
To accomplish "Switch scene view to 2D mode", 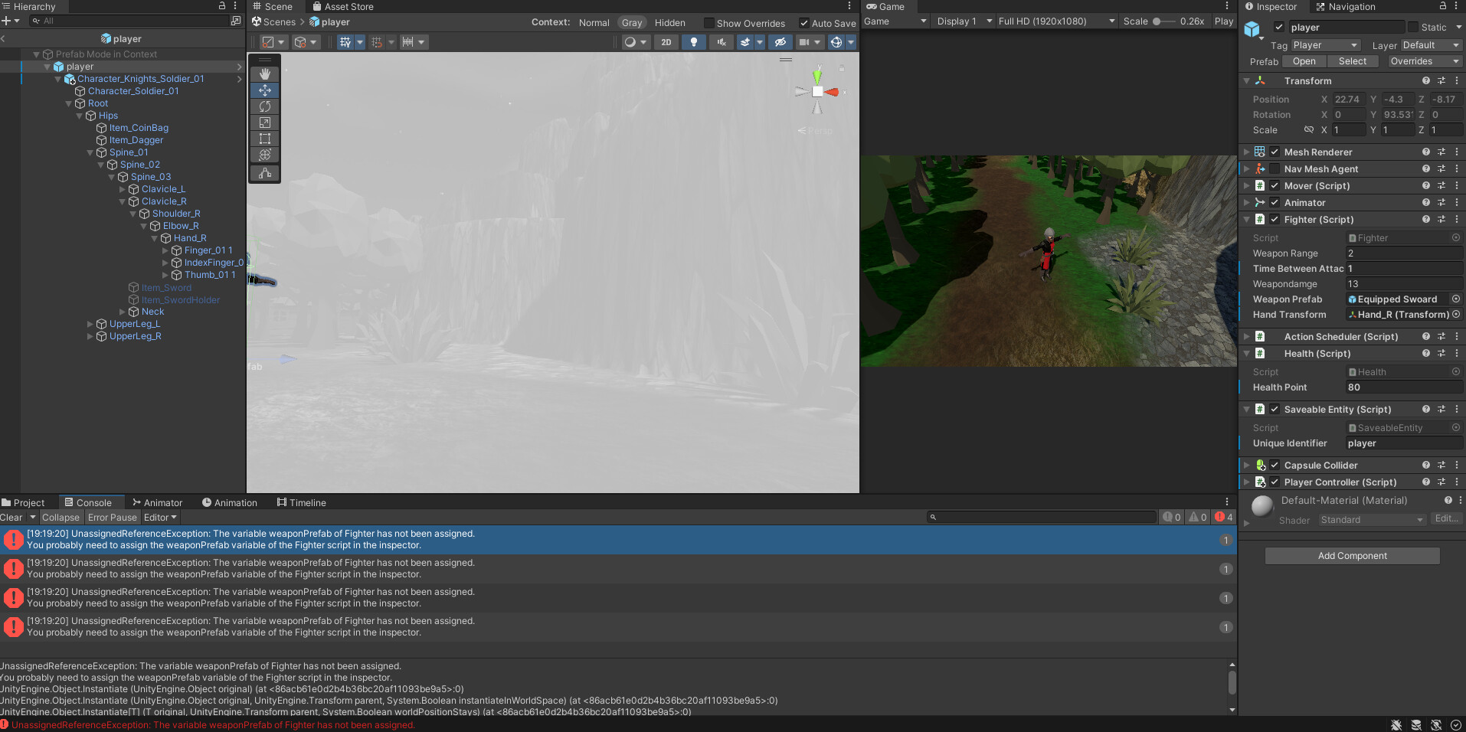I will coord(666,42).
